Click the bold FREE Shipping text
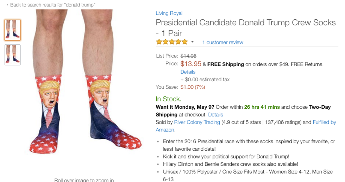This screenshot has height=182, width=345. [x=225, y=64]
